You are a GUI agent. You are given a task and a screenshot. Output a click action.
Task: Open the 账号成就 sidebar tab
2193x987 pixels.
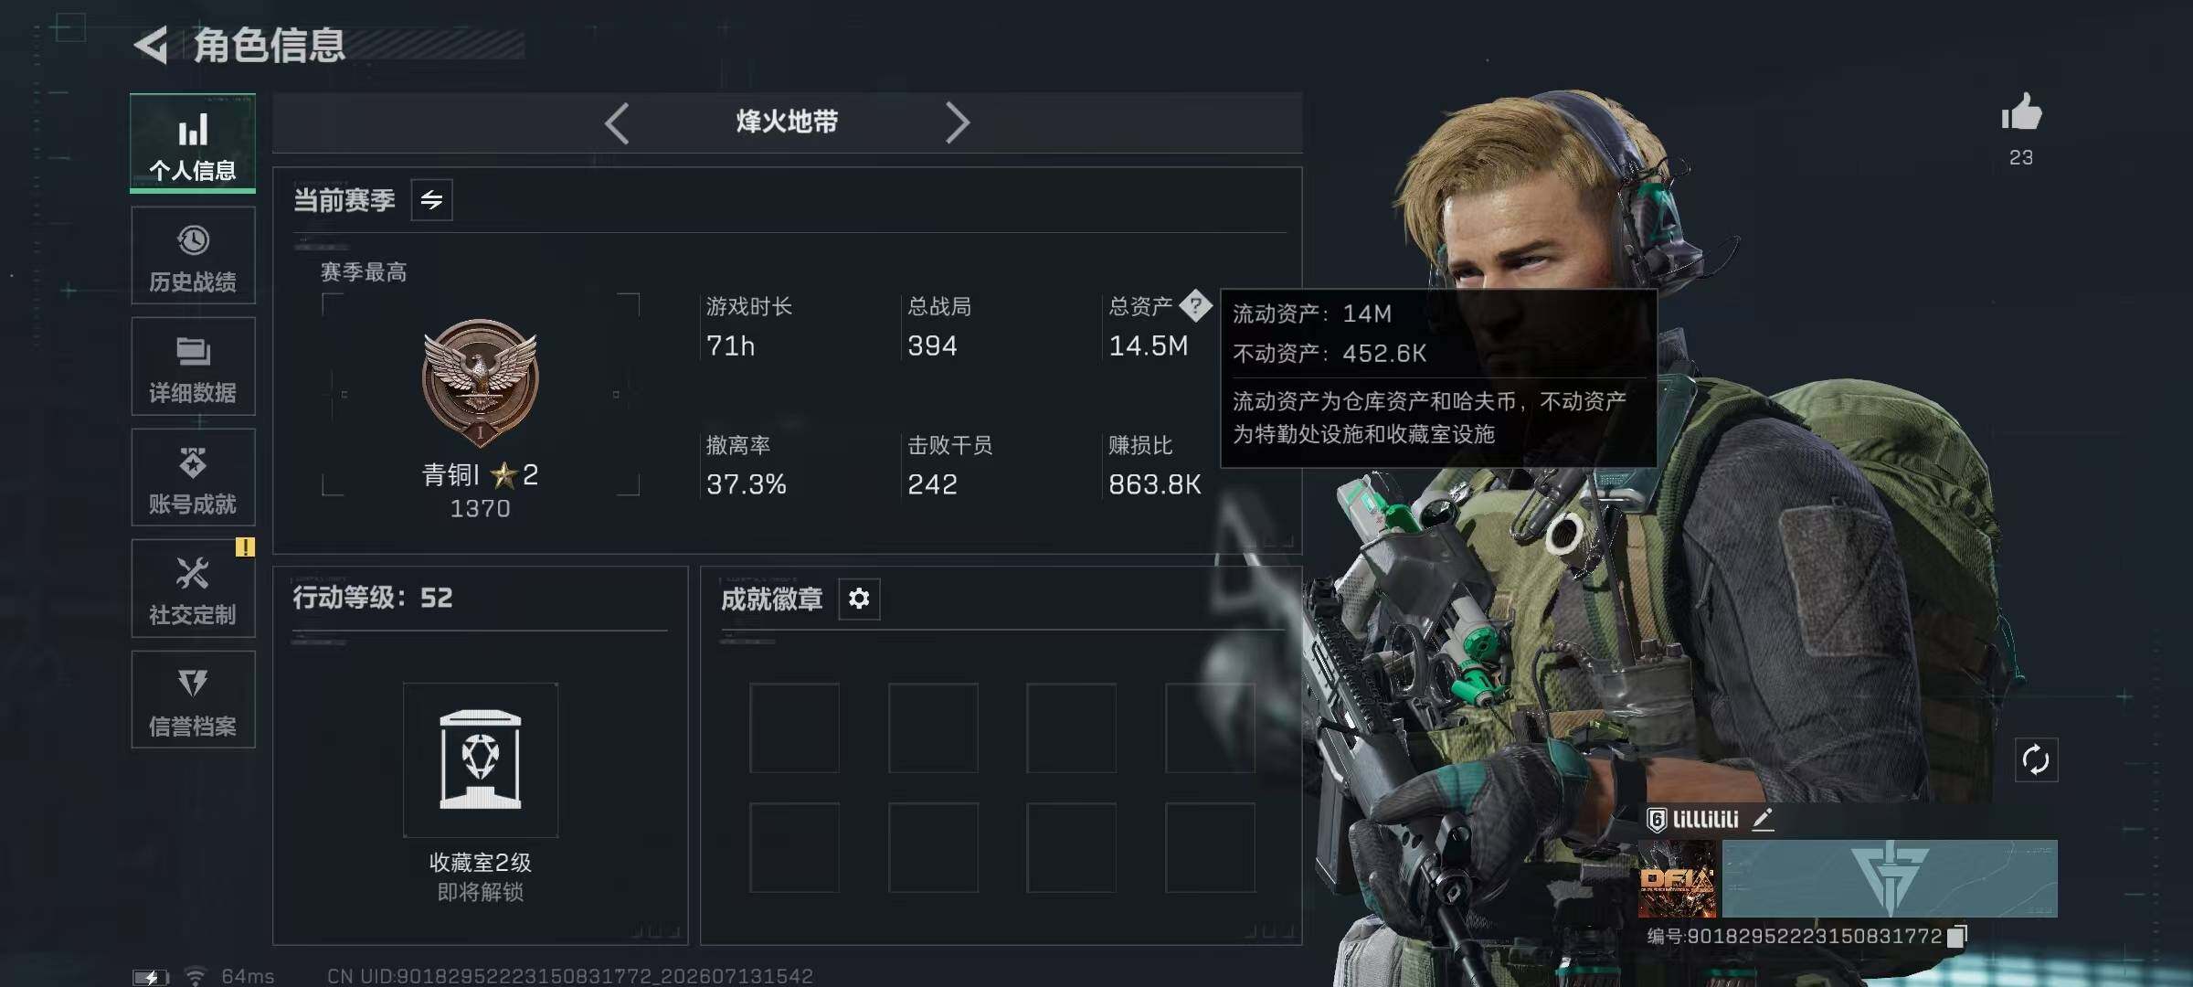(x=193, y=477)
